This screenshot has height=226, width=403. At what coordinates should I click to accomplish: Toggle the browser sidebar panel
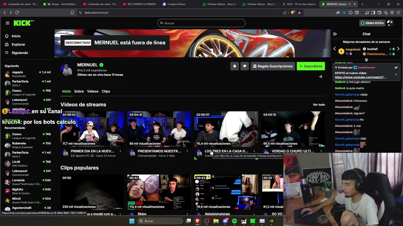[373, 13]
